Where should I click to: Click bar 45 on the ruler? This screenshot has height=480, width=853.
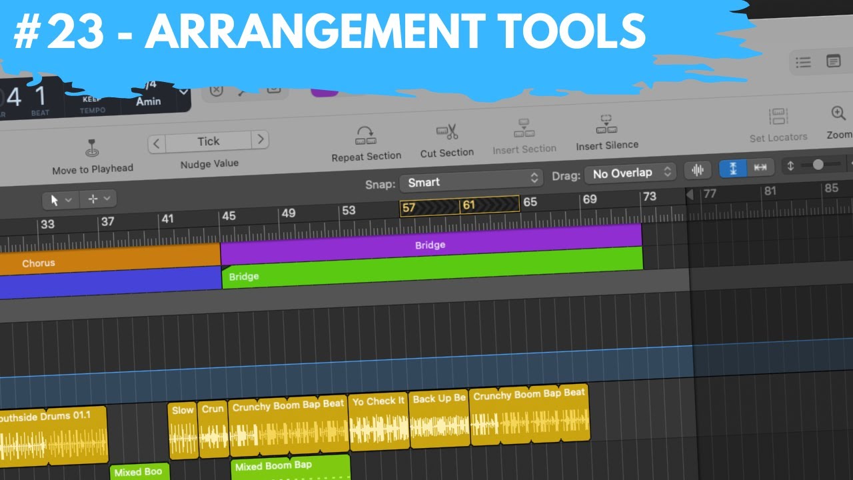229,216
